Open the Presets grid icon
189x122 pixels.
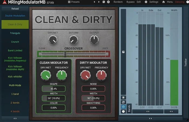[x=69, y=2]
